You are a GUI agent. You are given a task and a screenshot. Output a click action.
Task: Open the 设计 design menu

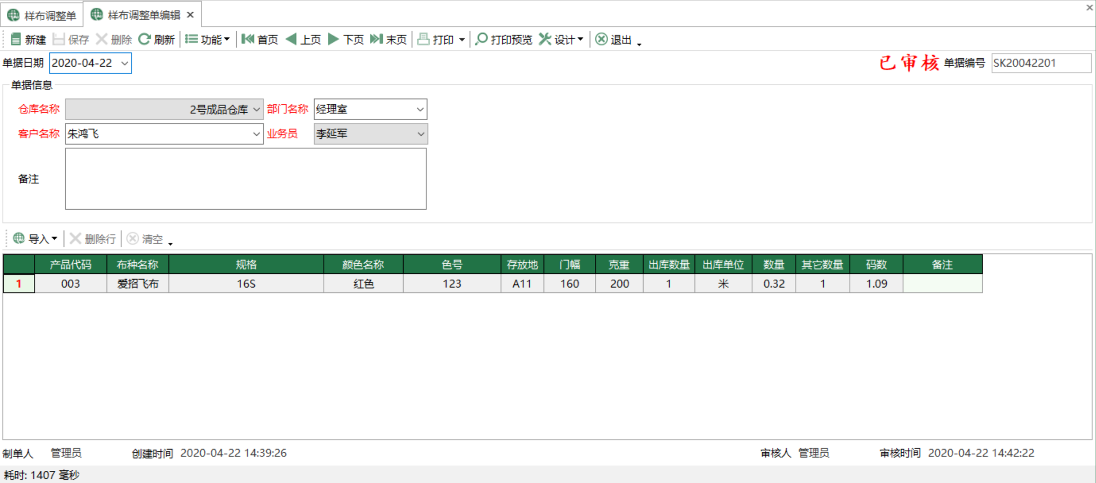pos(561,40)
